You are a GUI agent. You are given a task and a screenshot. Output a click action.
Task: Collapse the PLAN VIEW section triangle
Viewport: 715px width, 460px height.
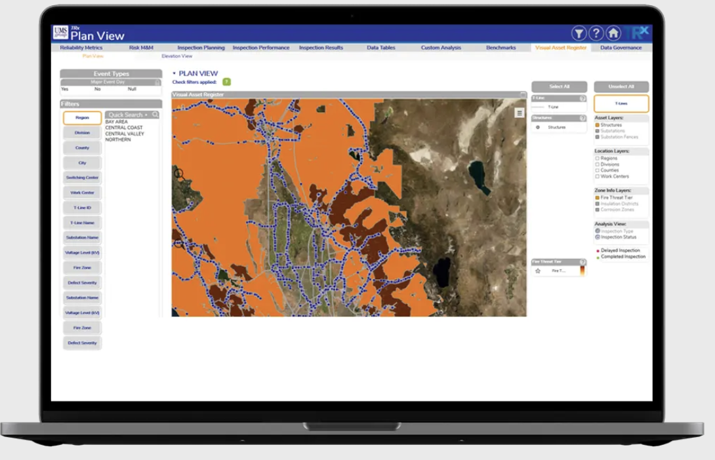click(x=174, y=74)
